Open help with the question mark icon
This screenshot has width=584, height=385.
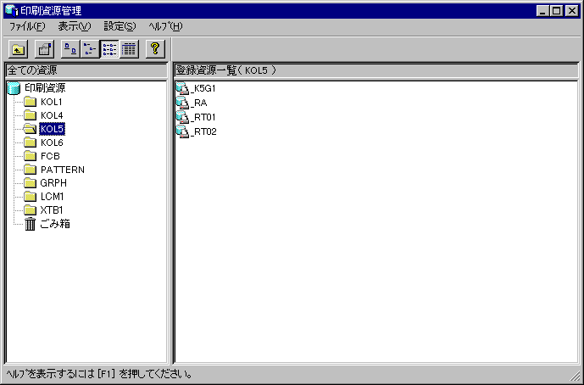(x=155, y=49)
